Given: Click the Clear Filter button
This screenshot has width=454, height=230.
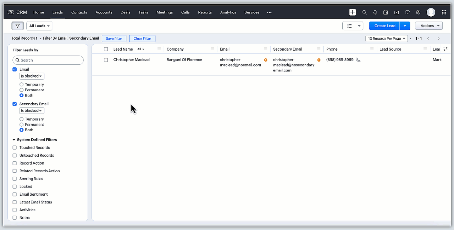Looking at the screenshot, I should [x=142, y=39].
